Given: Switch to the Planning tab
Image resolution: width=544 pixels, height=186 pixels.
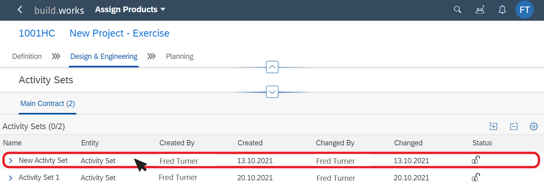Looking at the screenshot, I should tap(179, 56).
